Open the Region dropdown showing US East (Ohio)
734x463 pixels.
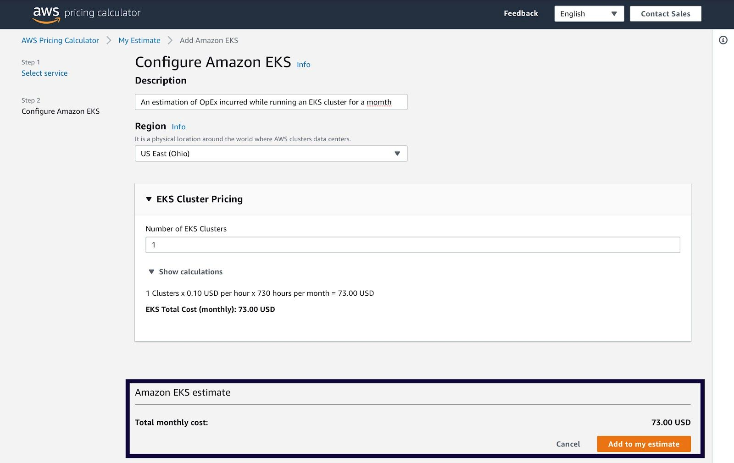pyautogui.click(x=271, y=154)
